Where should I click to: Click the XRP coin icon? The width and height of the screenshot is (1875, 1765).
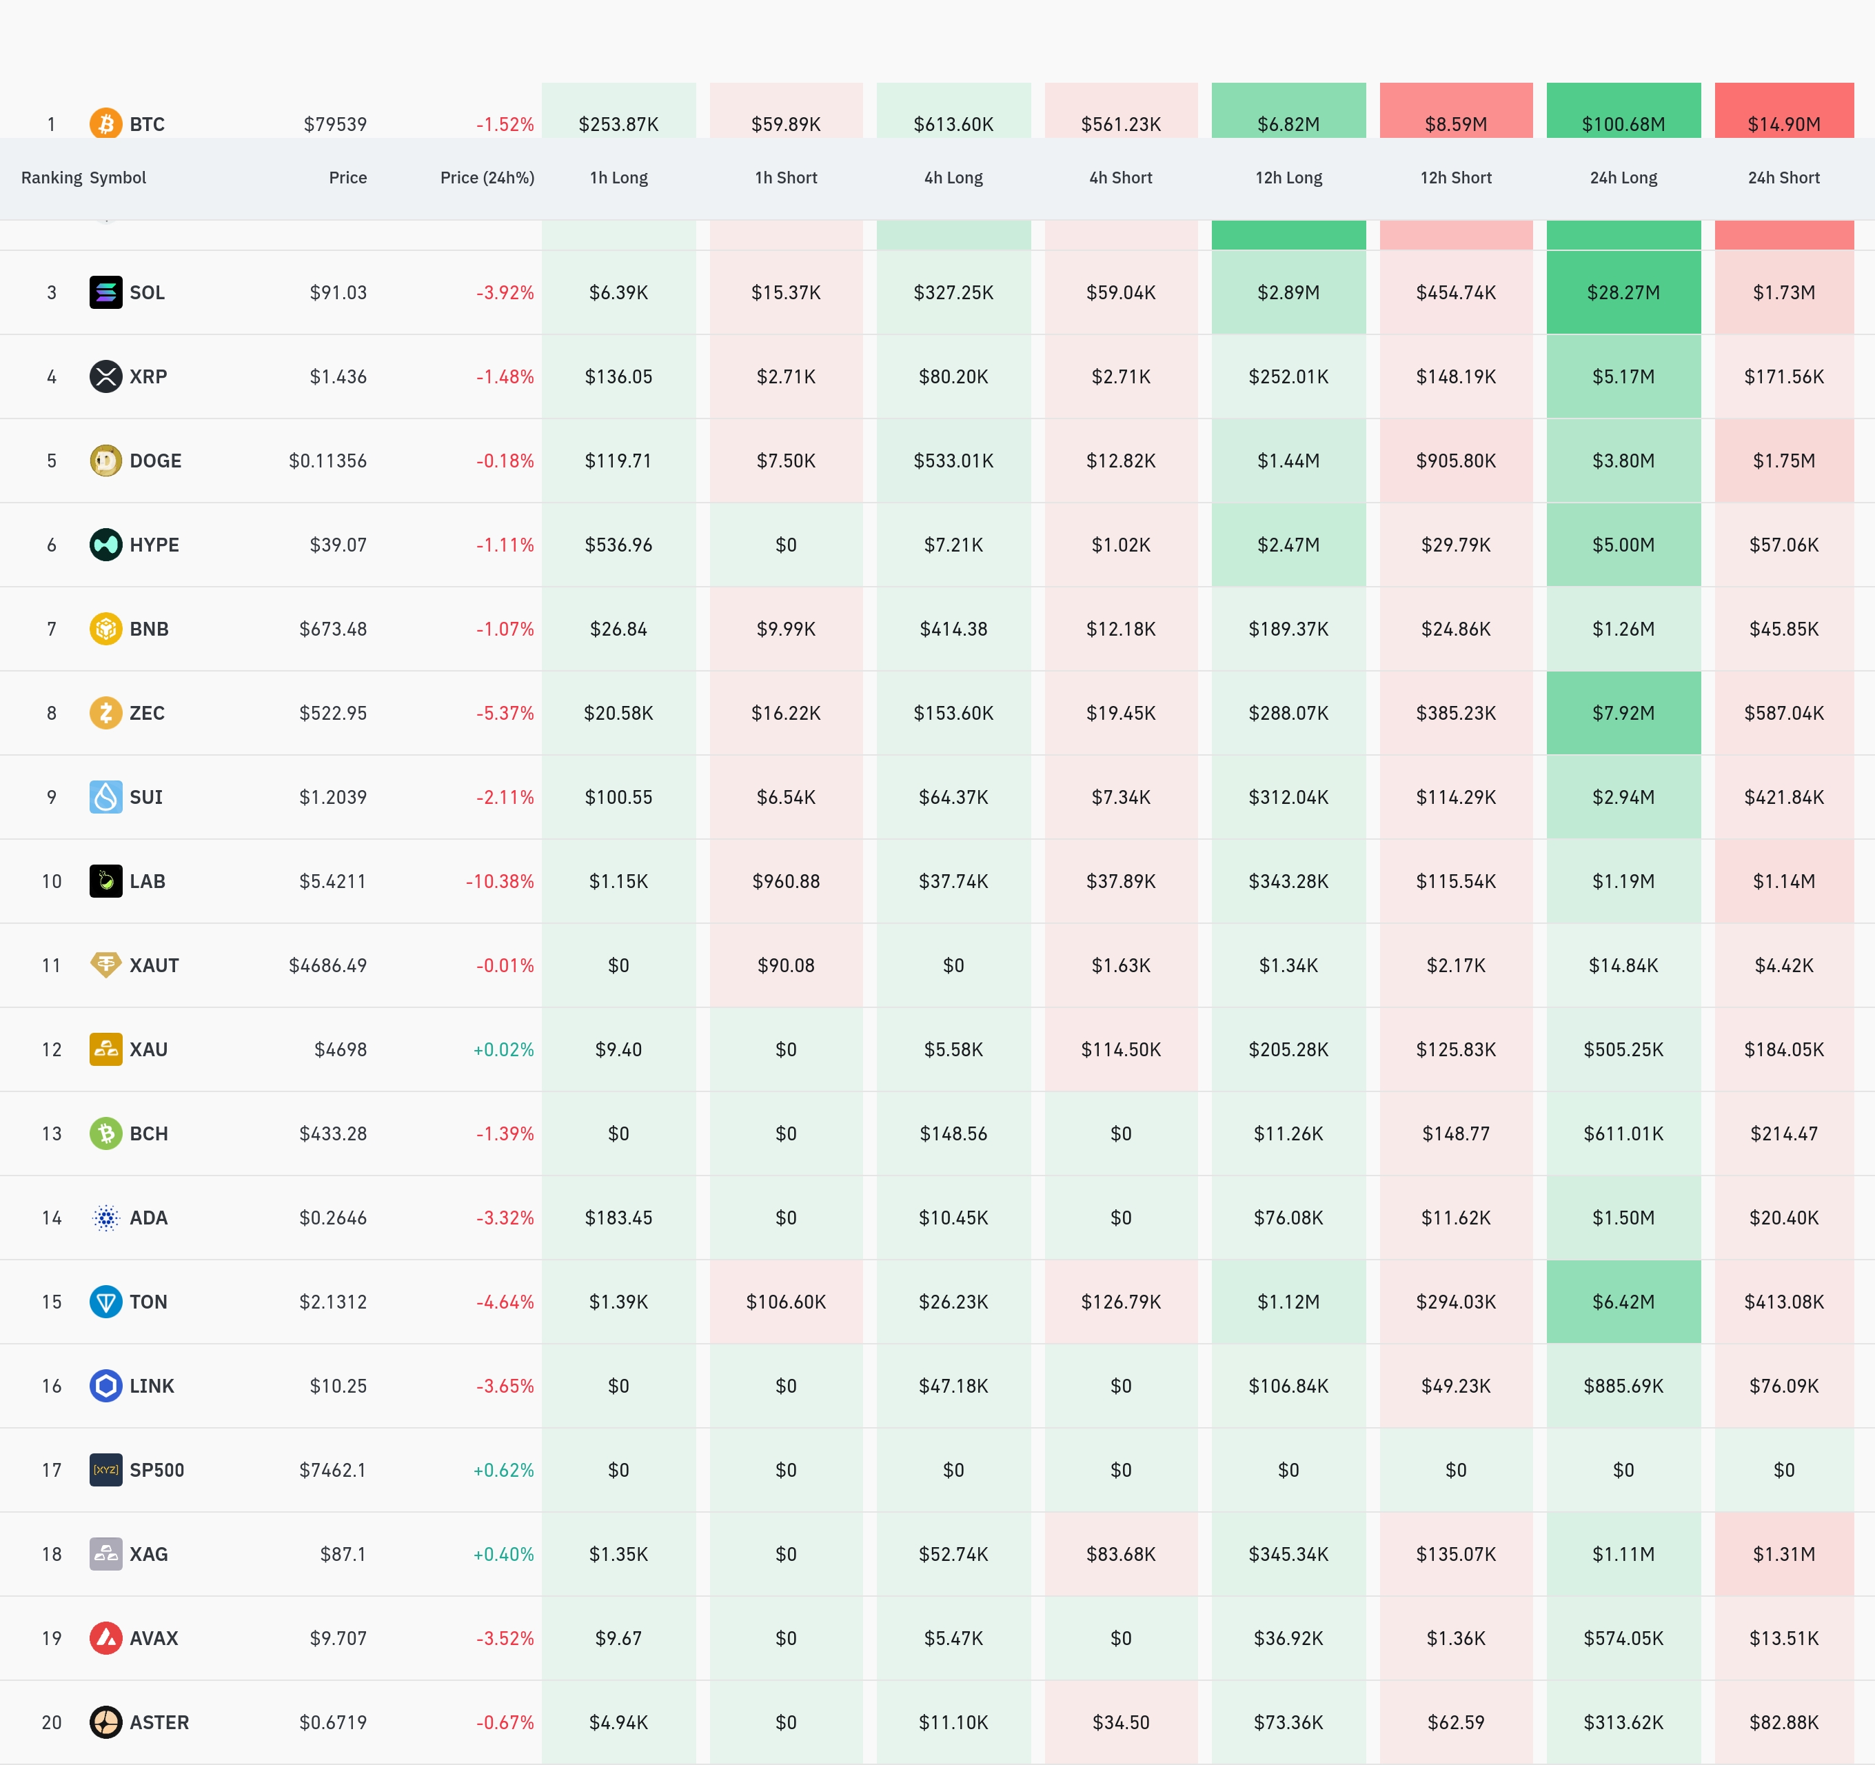105,376
